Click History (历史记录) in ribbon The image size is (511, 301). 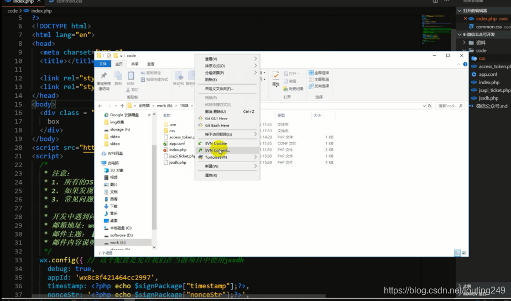(293, 89)
